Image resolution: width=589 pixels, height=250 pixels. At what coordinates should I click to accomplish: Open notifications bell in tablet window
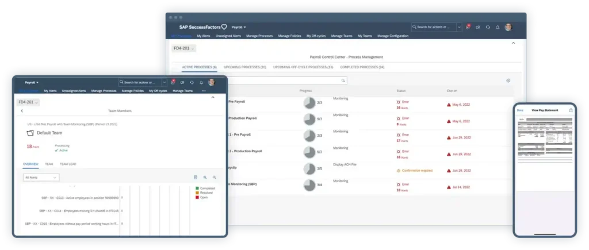201,83
